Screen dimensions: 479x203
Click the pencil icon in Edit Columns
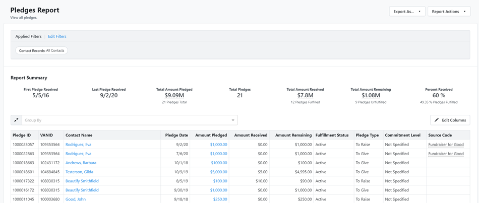pyautogui.click(x=437, y=120)
